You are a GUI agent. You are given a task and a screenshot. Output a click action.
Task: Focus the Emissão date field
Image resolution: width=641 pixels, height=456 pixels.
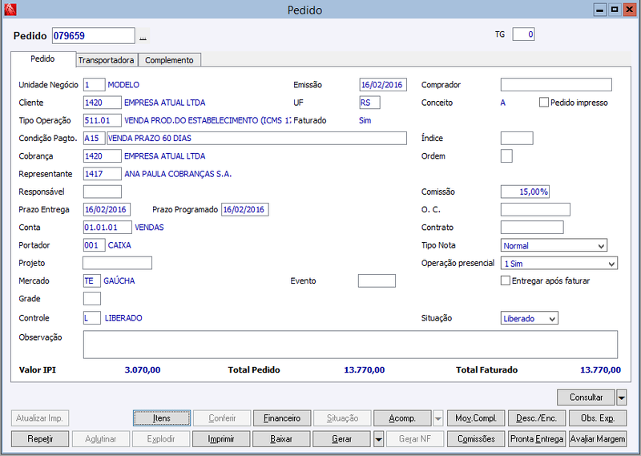coord(383,85)
